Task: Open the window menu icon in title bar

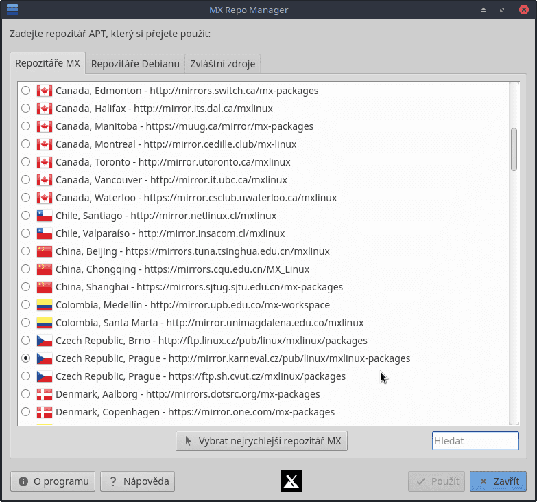Action: click(12, 9)
